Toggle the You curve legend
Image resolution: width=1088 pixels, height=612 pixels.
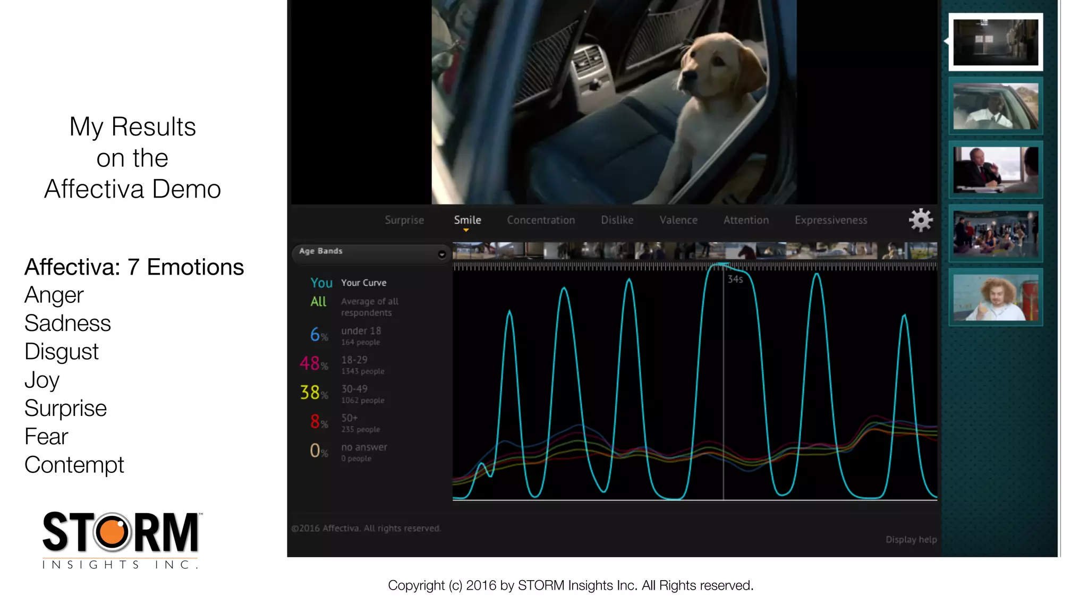coord(321,283)
